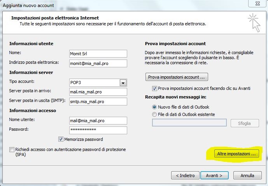The width and height of the screenshot is (268, 186).
Task: Click the Nome utente input field
Action: click(98, 121)
